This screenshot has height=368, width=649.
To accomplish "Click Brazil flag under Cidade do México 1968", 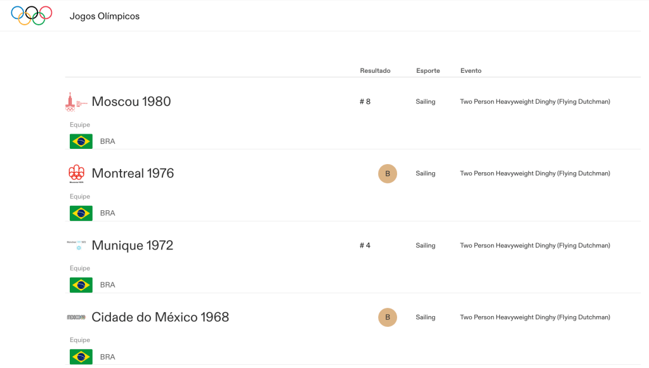I will (81, 357).
